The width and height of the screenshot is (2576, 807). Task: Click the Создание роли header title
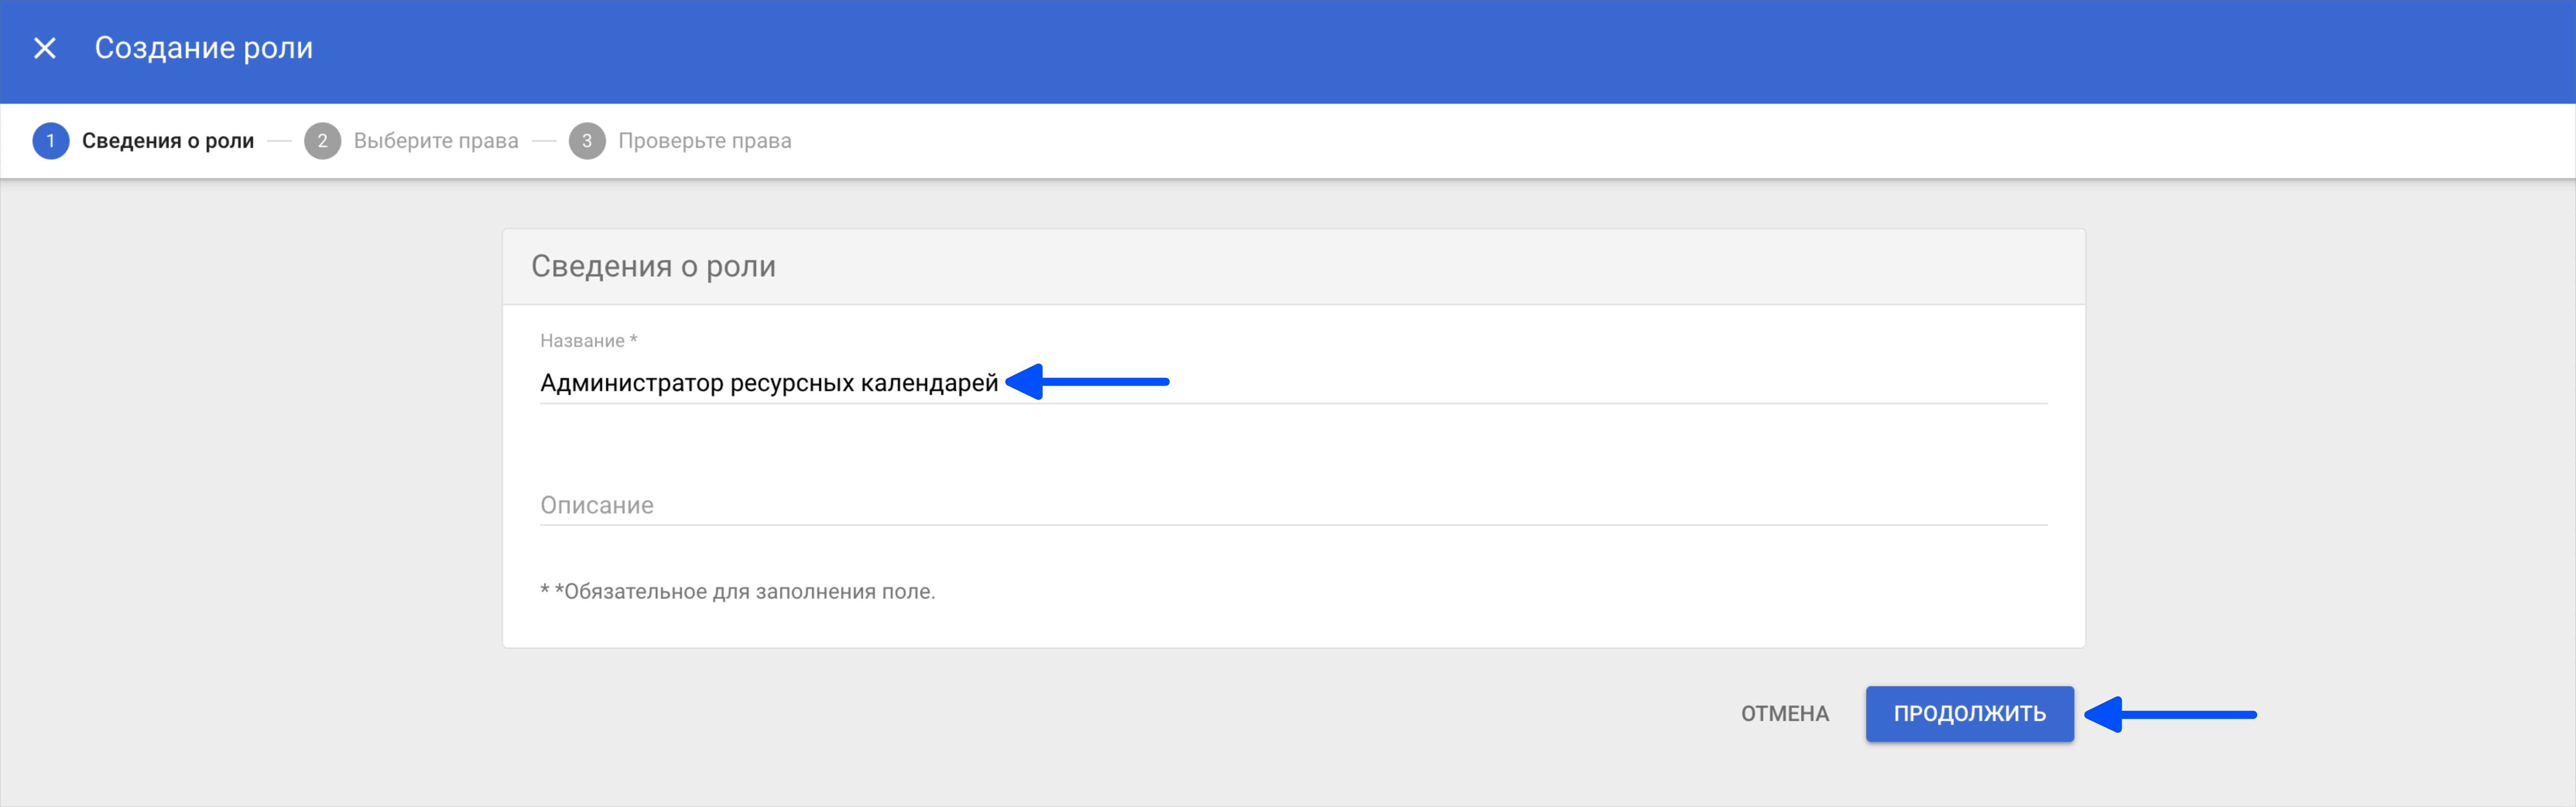pos(204,48)
